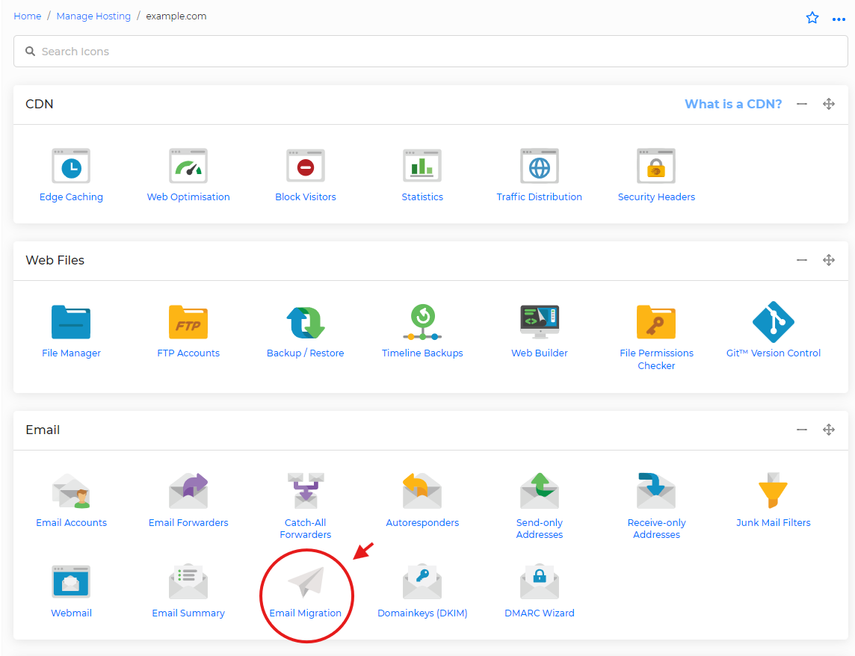Click the Search Icons input field

tap(430, 52)
